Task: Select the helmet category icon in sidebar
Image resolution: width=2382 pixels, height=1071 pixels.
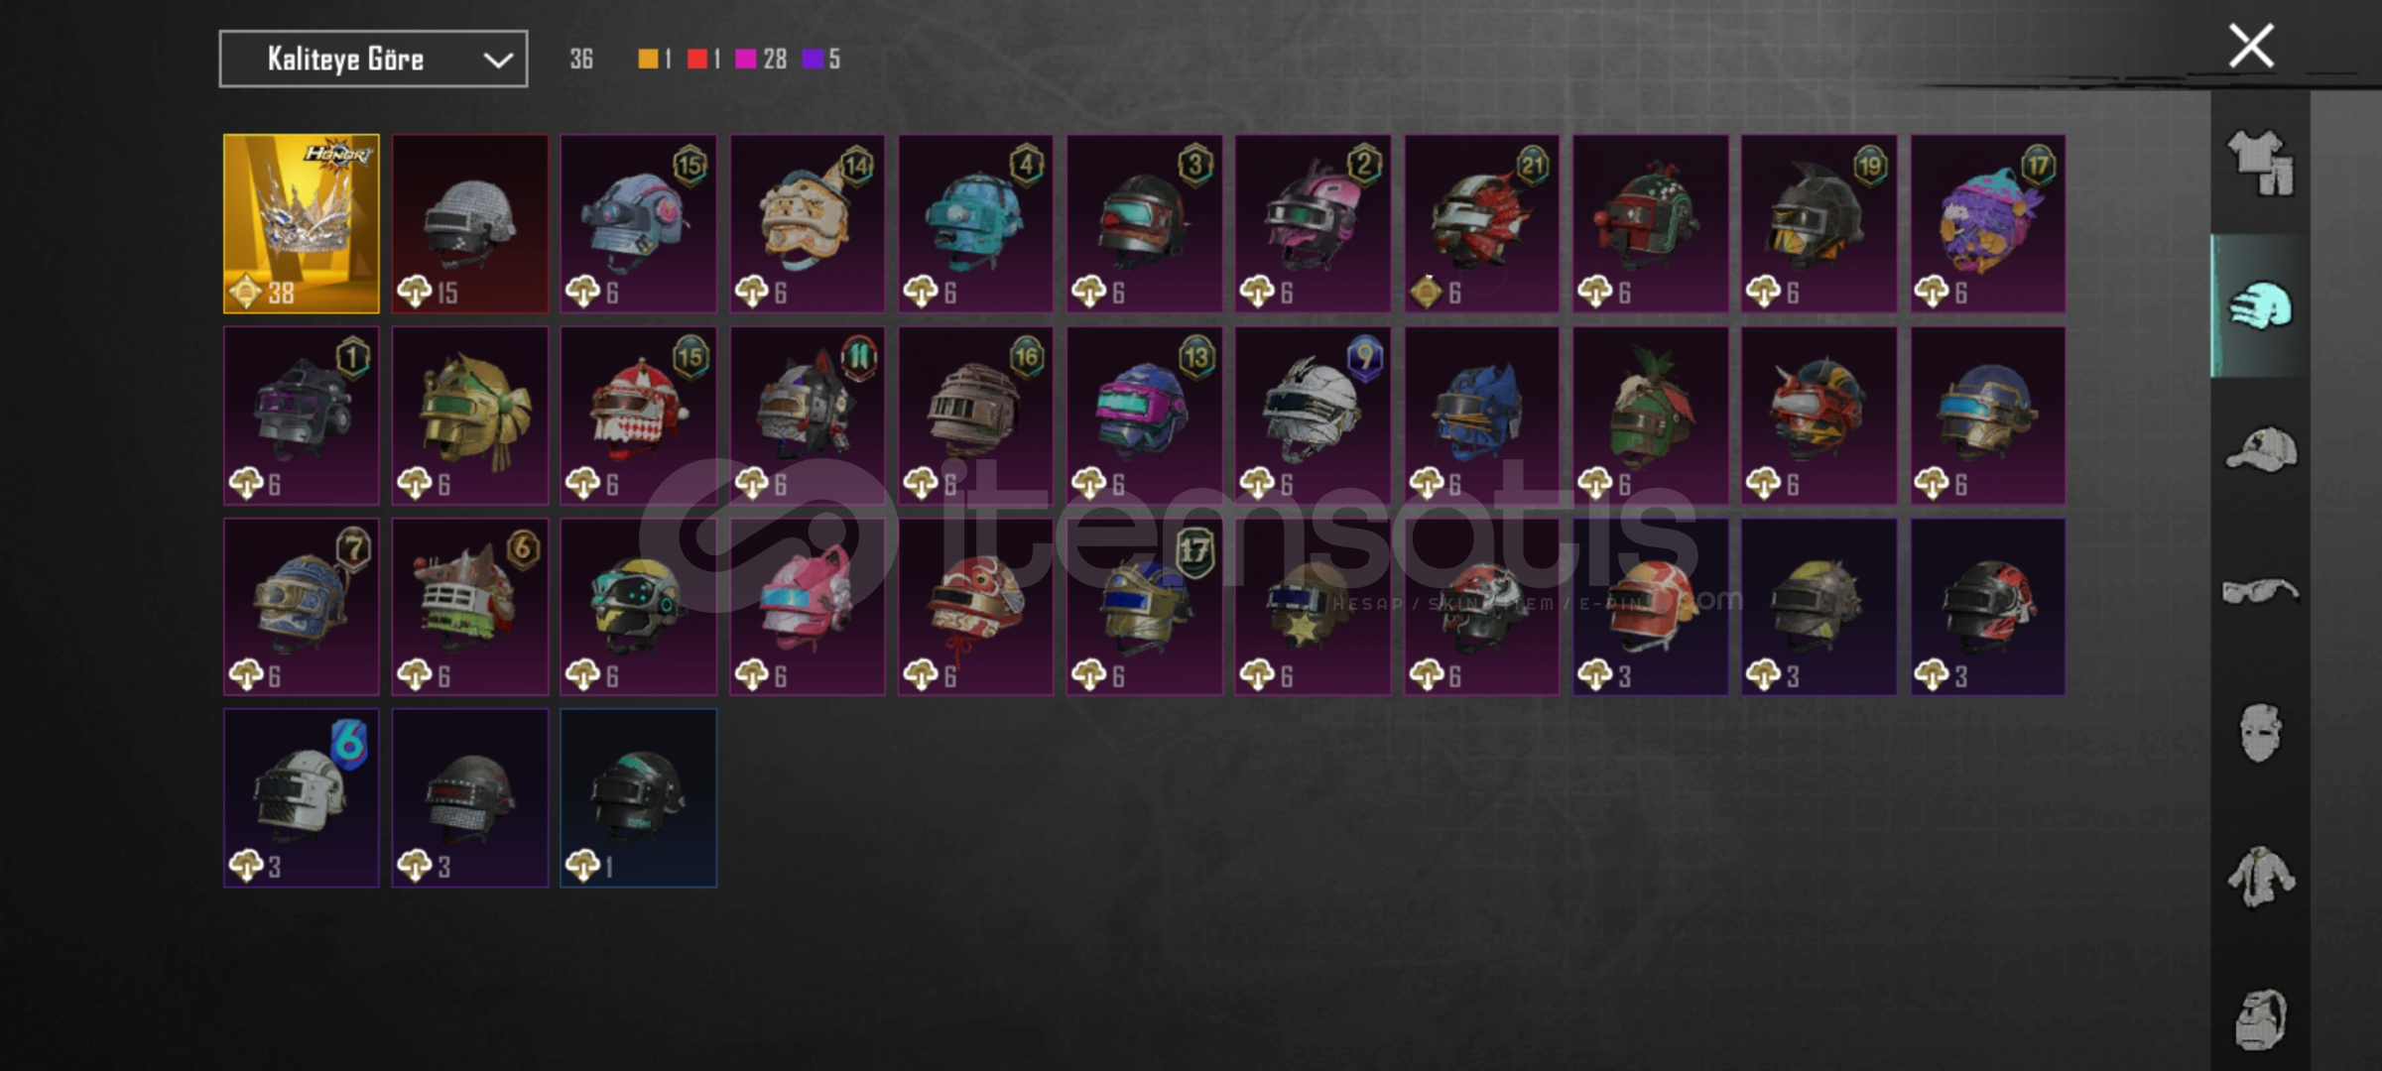Action: coord(2261,305)
